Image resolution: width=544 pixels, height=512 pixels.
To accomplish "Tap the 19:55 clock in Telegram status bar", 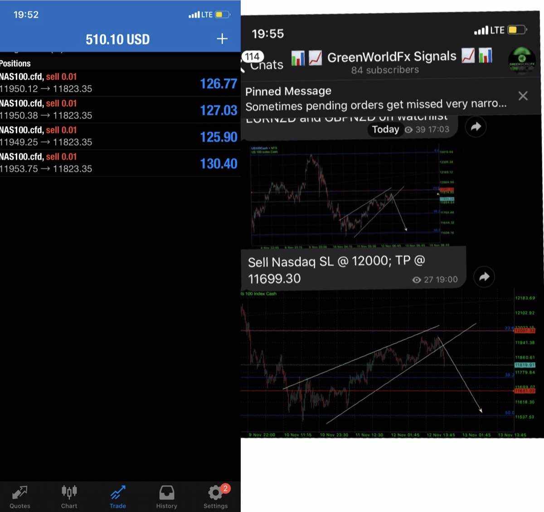I will (267, 34).
